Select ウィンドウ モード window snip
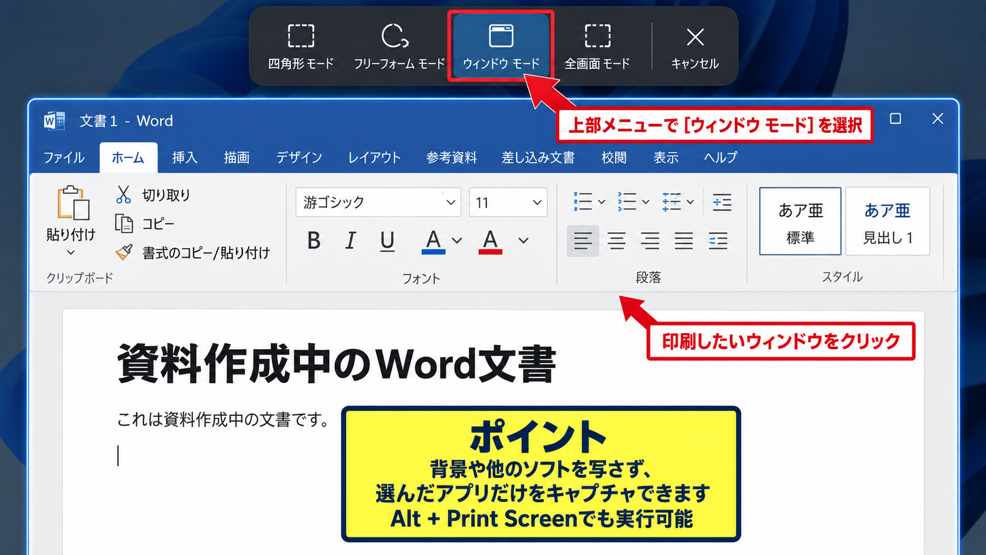Screen dimensions: 986x555 [501, 47]
